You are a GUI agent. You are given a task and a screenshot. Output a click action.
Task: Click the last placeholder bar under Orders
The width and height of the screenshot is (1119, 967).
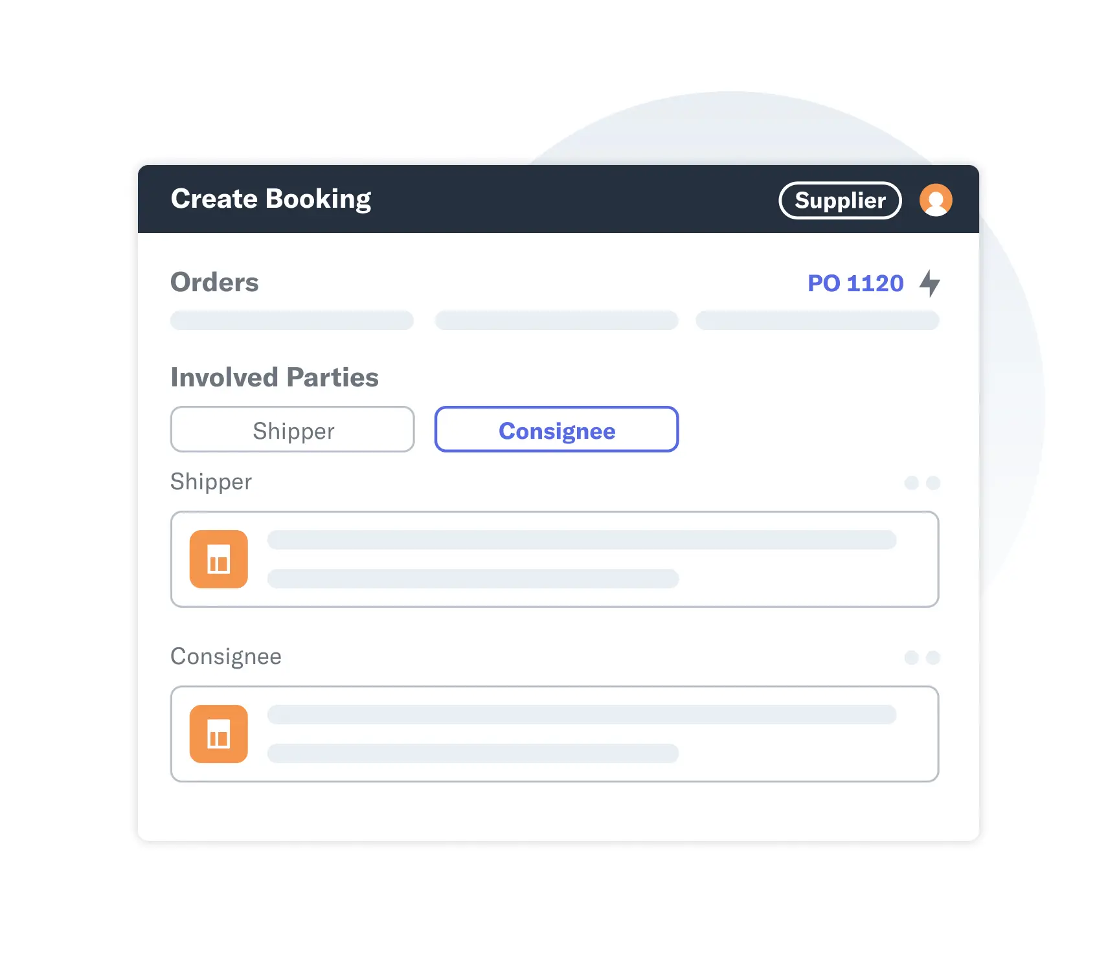(x=817, y=320)
